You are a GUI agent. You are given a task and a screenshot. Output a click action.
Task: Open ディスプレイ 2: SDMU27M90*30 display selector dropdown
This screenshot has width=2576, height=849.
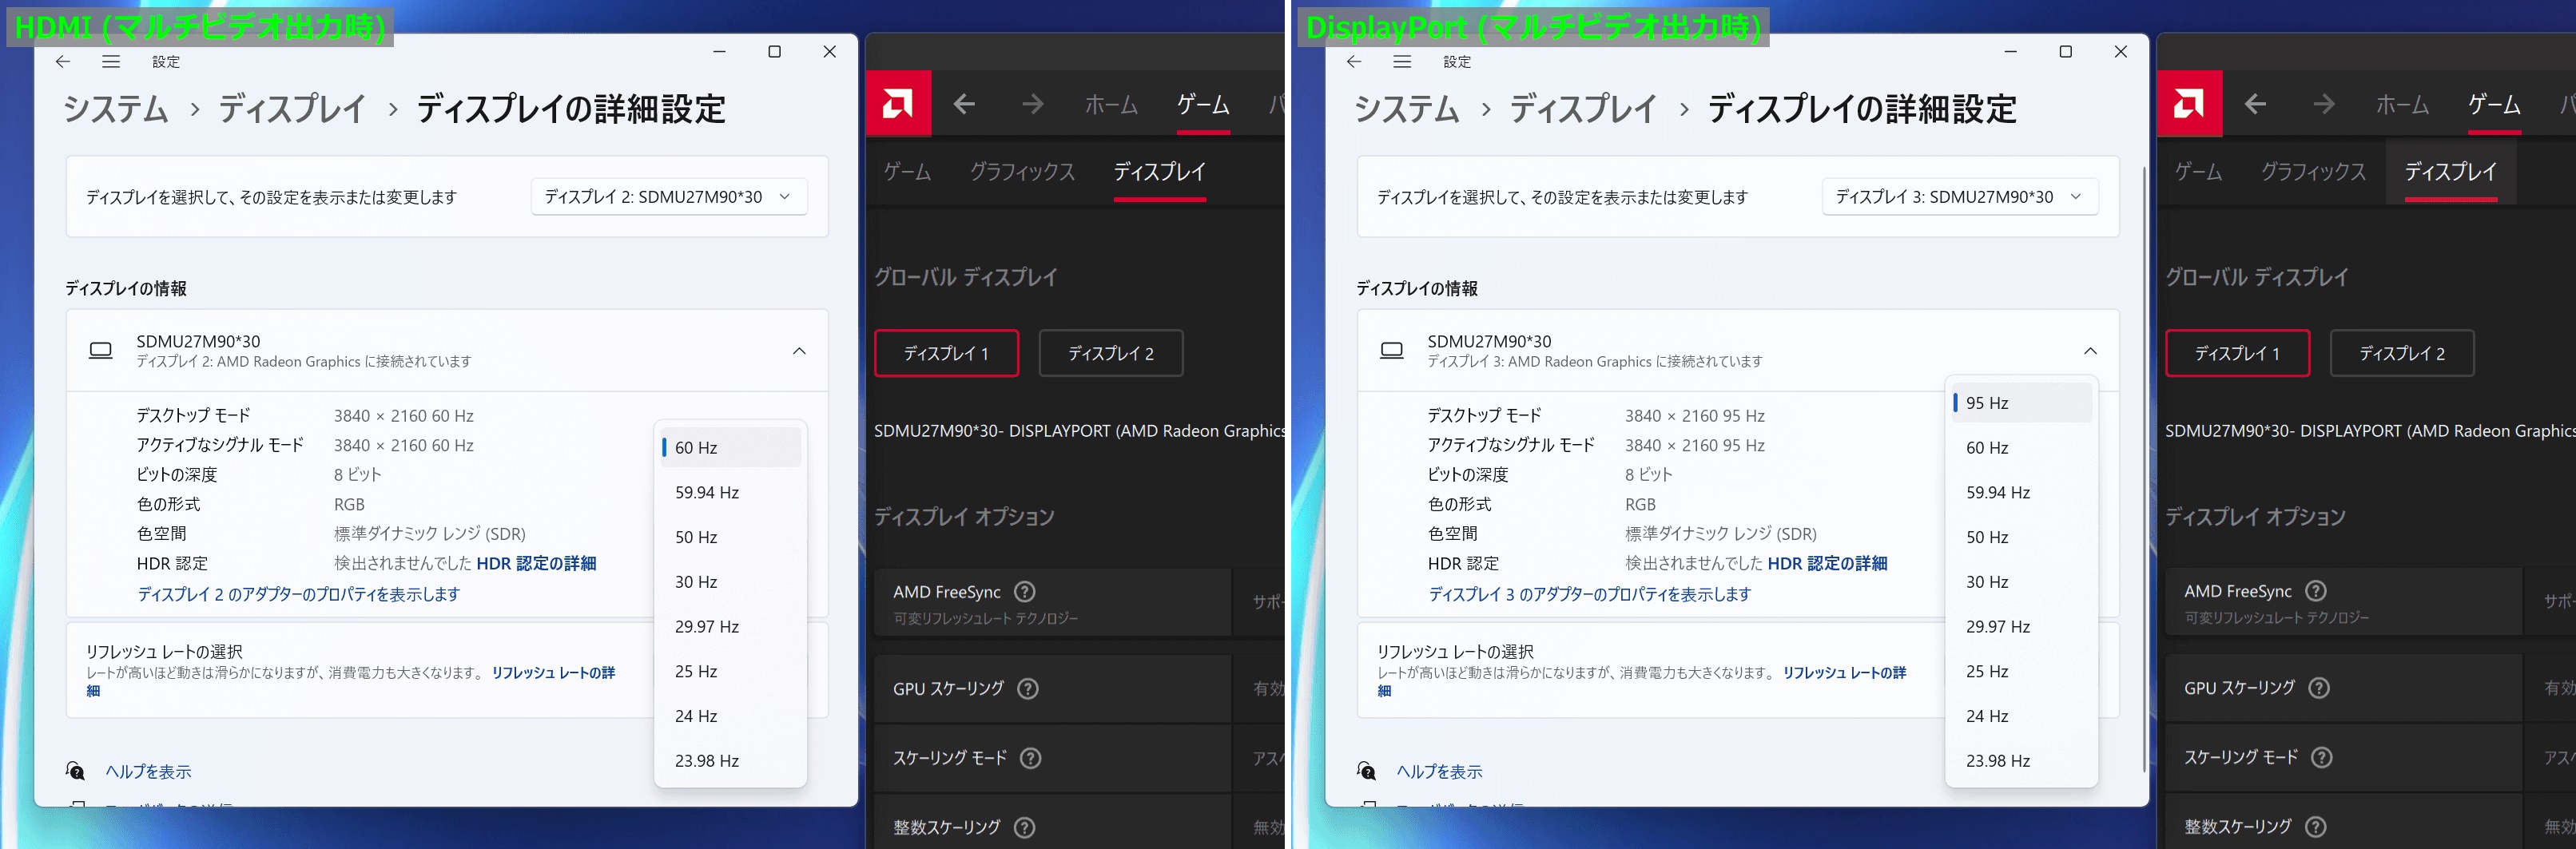click(669, 197)
